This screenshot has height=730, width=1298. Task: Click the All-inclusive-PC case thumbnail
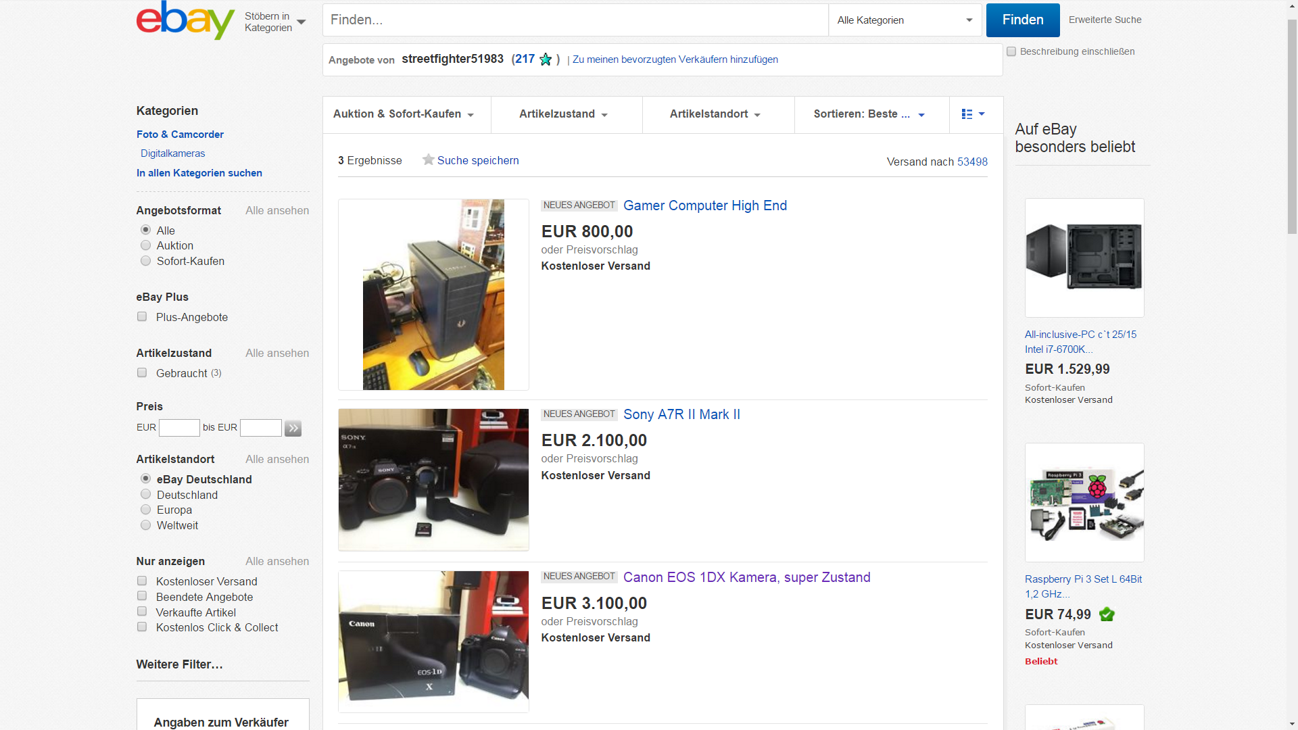click(1084, 258)
